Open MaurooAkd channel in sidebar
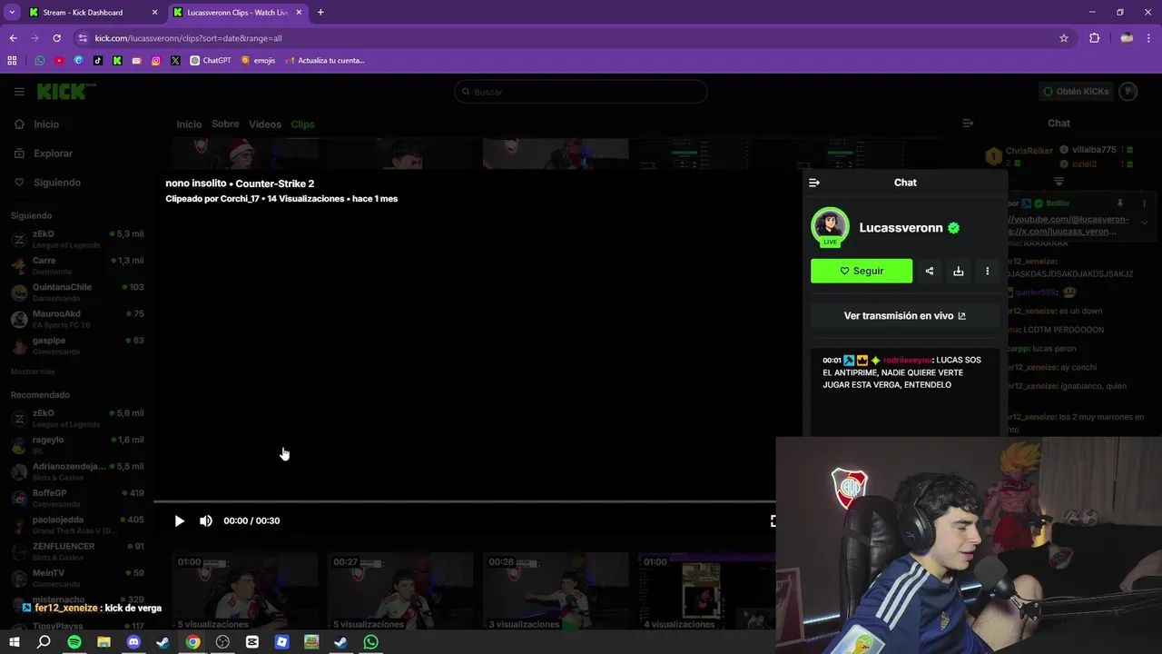 (x=77, y=319)
